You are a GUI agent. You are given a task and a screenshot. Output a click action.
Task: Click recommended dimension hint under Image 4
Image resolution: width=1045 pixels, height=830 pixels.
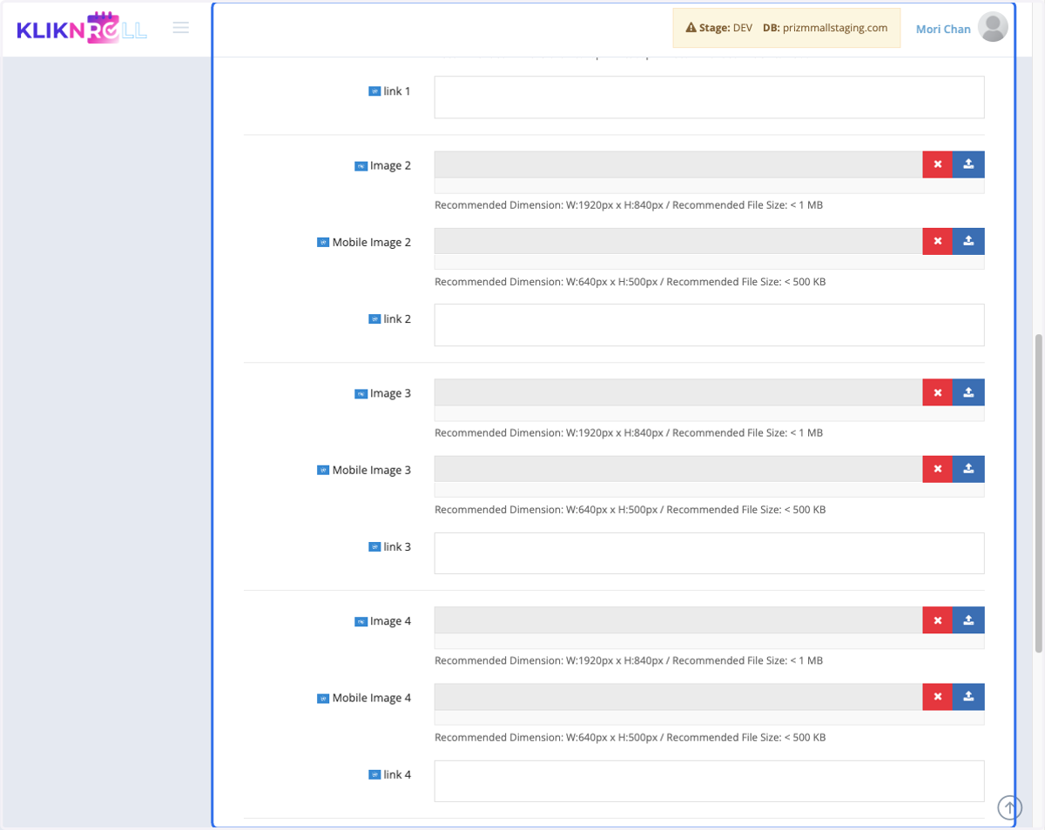[629, 661]
